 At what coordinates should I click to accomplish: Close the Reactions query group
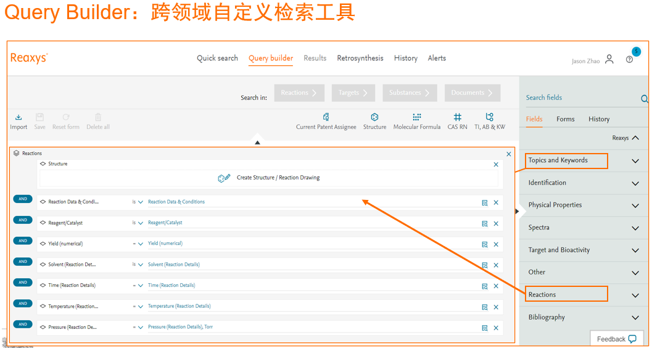(508, 154)
